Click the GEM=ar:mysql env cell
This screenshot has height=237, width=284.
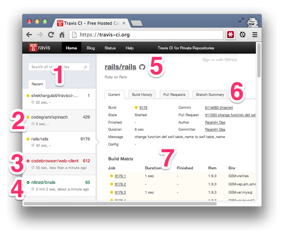pos(240,192)
